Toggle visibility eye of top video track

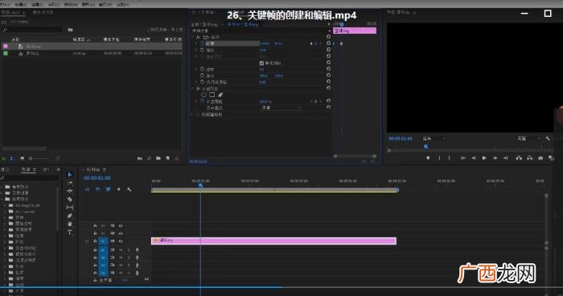[x=121, y=226]
